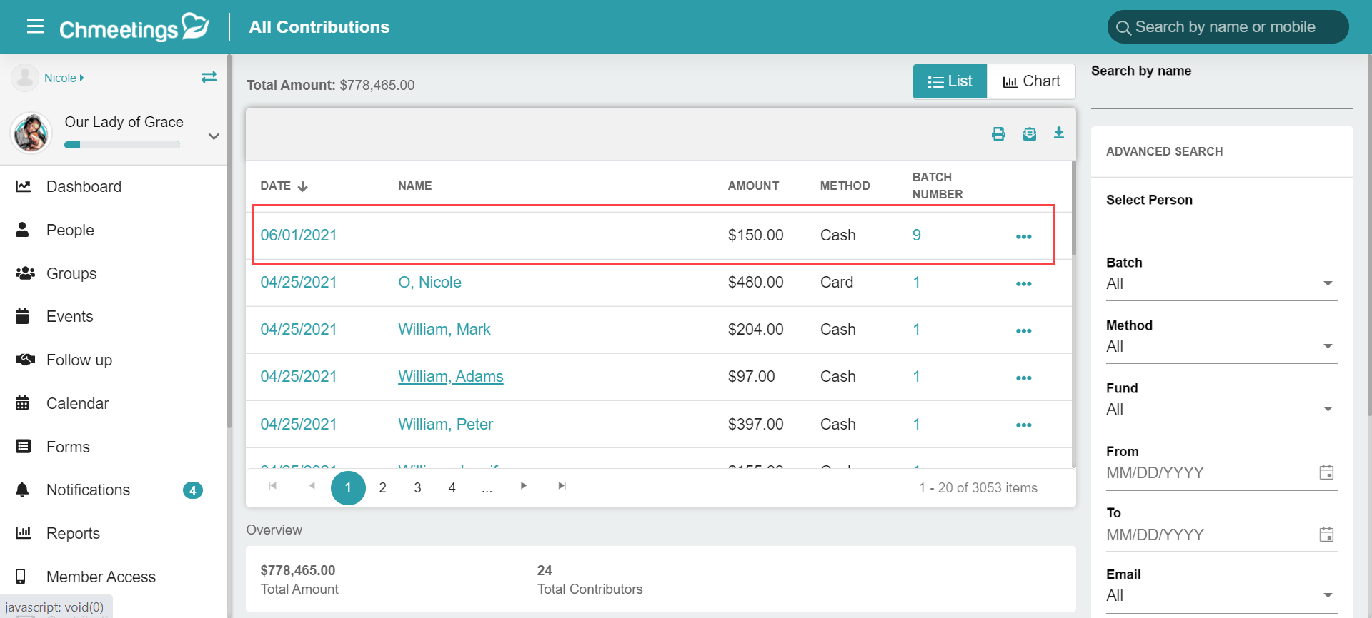
Task: Click the Search by name input
Action: click(1222, 95)
